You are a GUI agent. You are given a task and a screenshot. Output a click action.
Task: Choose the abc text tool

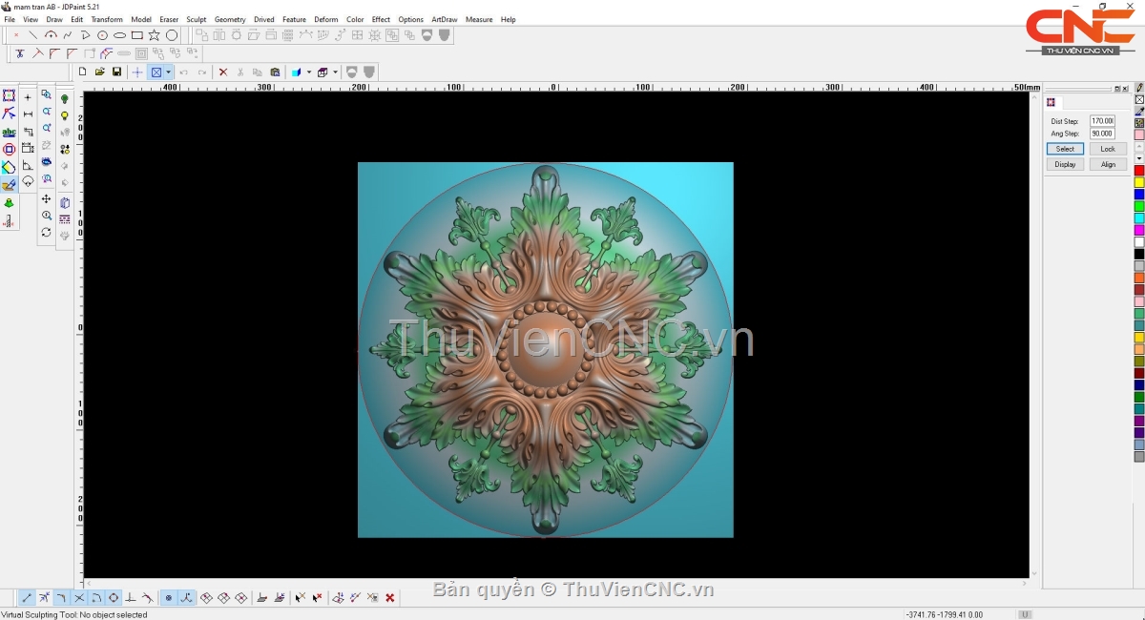click(x=9, y=132)
